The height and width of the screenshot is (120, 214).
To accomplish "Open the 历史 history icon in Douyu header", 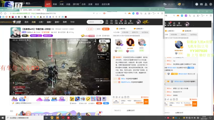I will 107,22.
